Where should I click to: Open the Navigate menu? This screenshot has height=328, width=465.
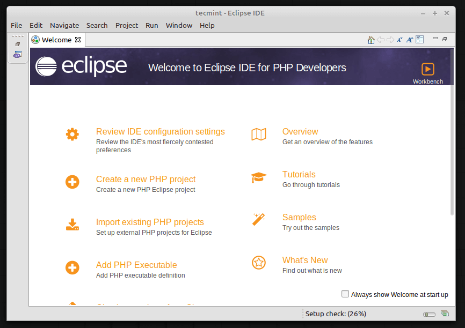pos(64,25)
